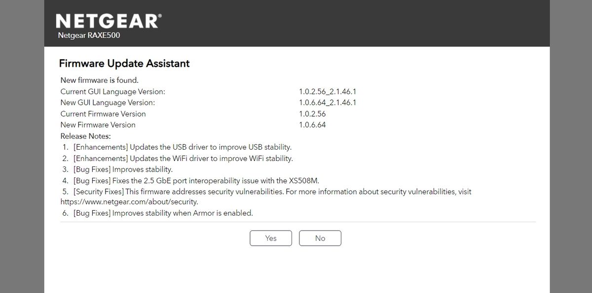This screenshot has width=592, height=293.
Task: Click the New firmware is found message
Action: coord(99,80)
